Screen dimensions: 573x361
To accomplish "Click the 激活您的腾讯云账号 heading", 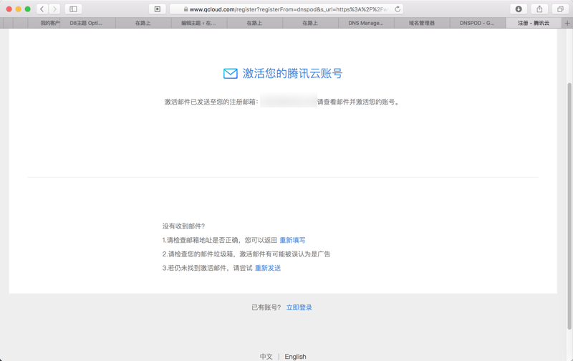I will click(292, 74).
